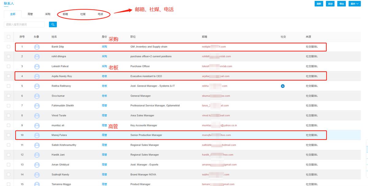Expand the 邮件 dropdown button
Viewport: 368px width, 186px height.
click(355, 4)
